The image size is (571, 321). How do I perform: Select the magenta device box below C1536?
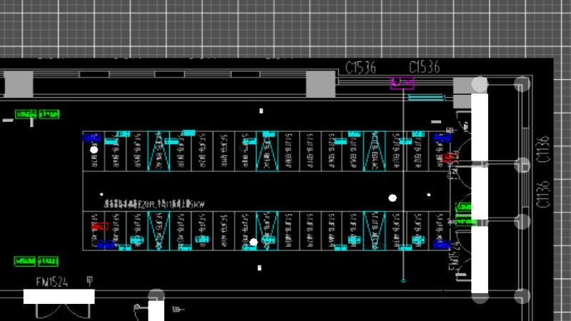click(x=402, y=83)
